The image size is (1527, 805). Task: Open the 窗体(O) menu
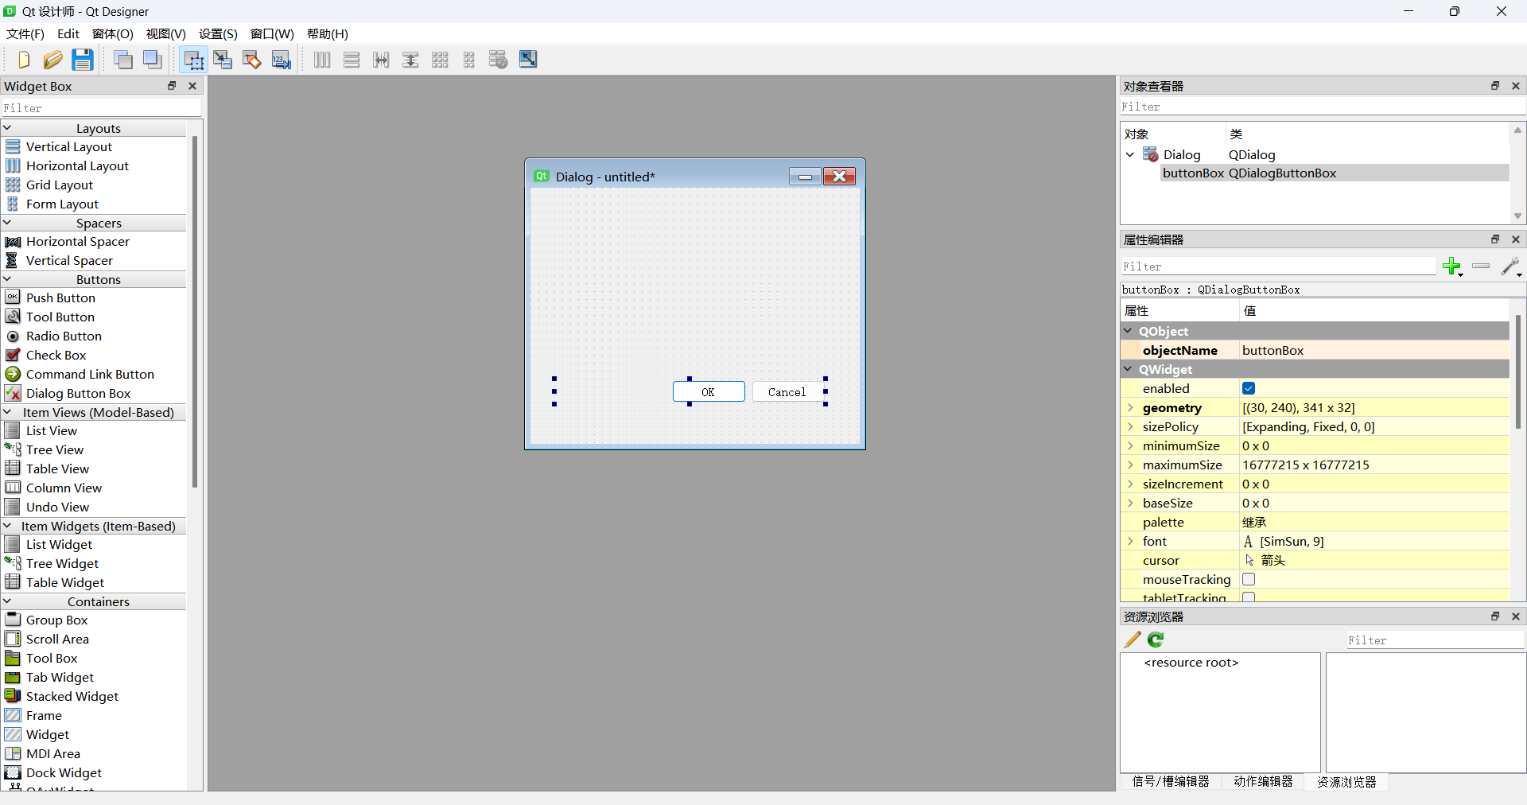coord(112,33)
